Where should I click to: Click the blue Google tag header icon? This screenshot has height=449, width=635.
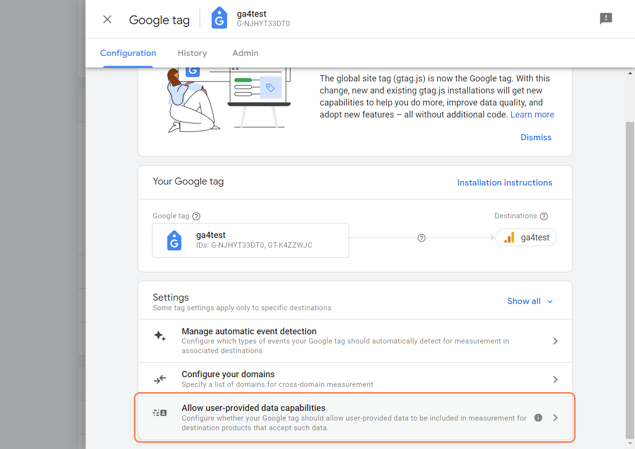click(x=219, y=18)
